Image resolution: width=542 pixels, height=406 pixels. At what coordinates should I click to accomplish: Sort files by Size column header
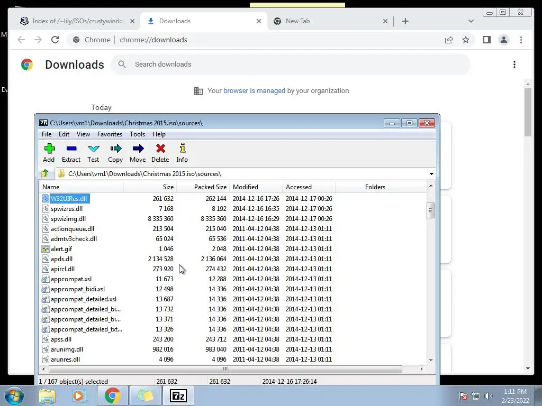coord(150,187)
